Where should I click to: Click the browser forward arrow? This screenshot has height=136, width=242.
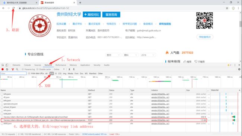(9, 8)
